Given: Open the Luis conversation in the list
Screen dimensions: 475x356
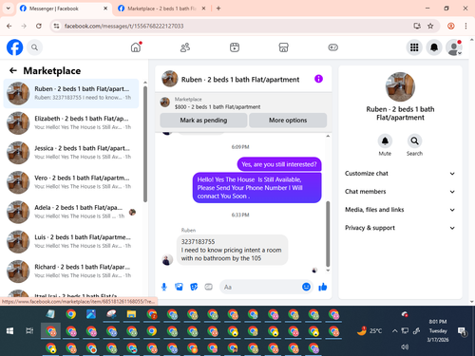Looking at the screenshot, I should pyautogui.click(x=71, y=241).
